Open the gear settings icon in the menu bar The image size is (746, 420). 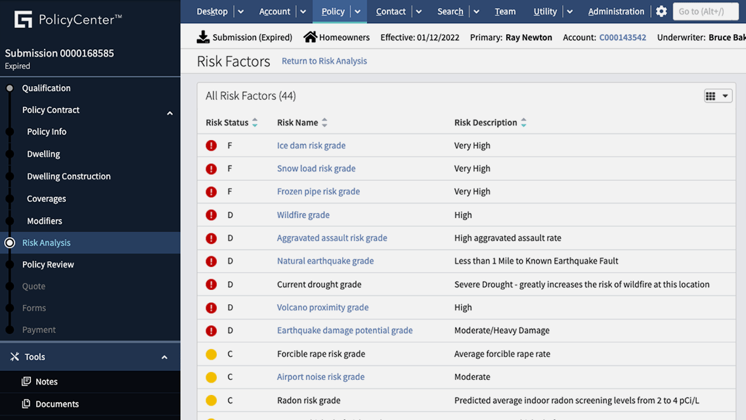tap(661, 11)
